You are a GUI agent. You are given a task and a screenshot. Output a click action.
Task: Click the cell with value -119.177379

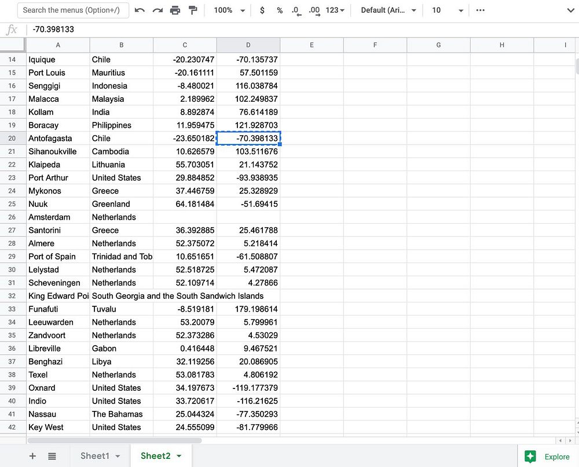(248, 388)
